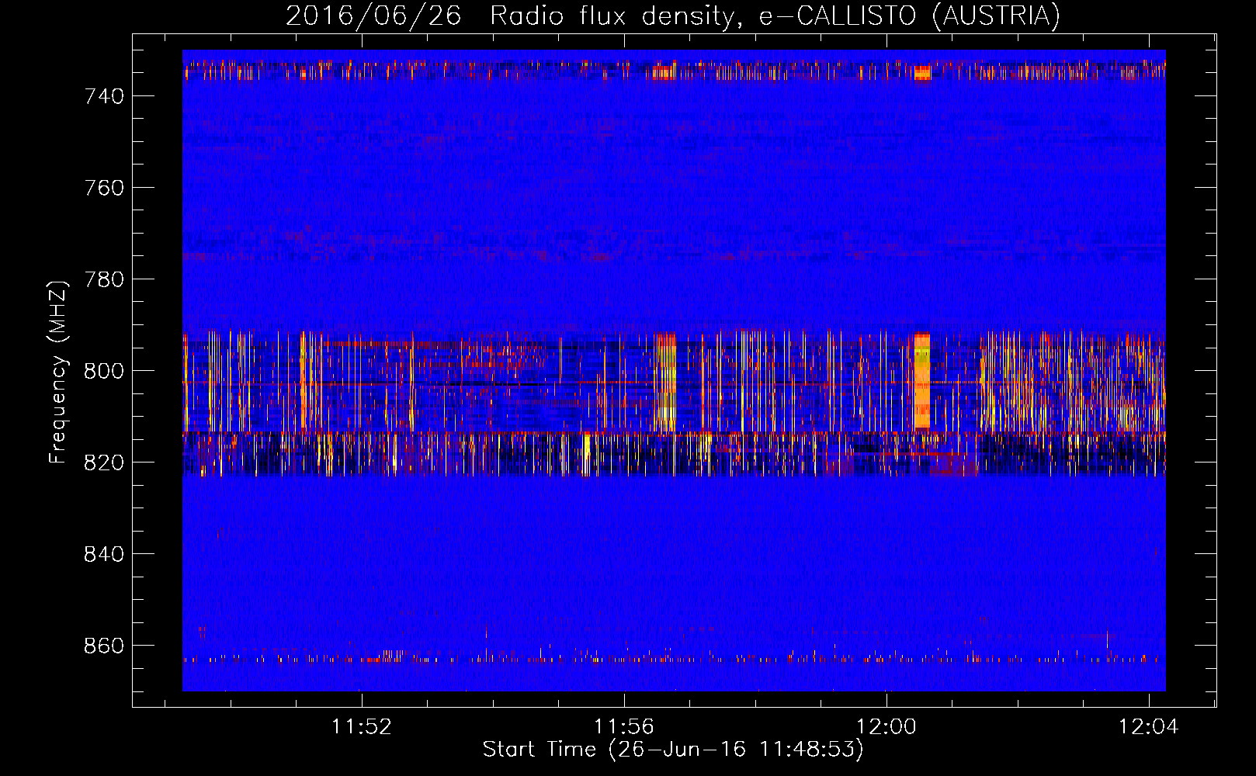Select the 780 frequency tick label
This screenshot has width=1256, height=776.
pos(104,279)
